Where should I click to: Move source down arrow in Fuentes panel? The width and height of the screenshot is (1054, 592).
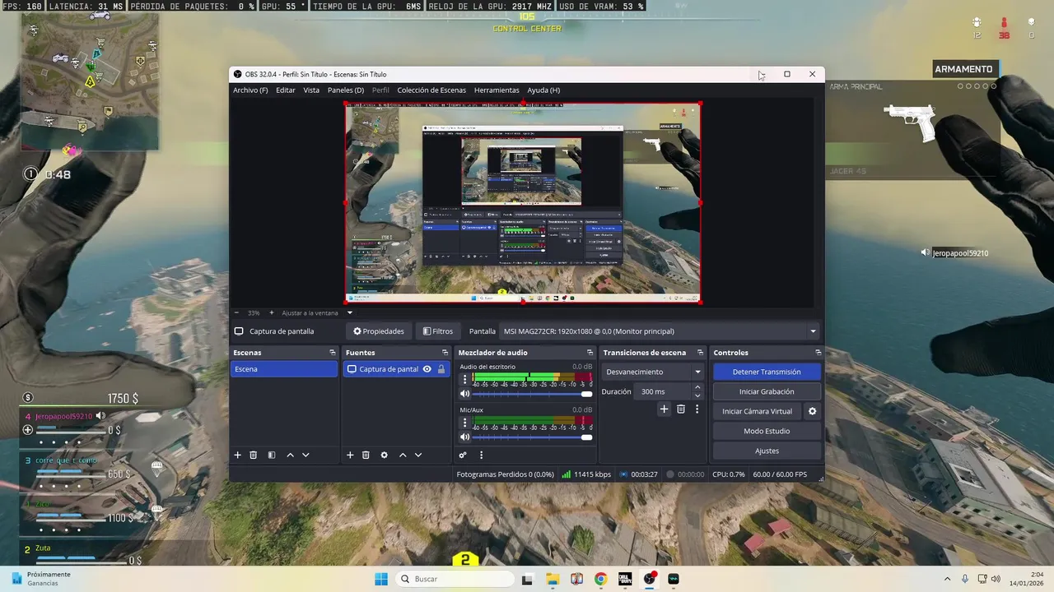[418, 455]
